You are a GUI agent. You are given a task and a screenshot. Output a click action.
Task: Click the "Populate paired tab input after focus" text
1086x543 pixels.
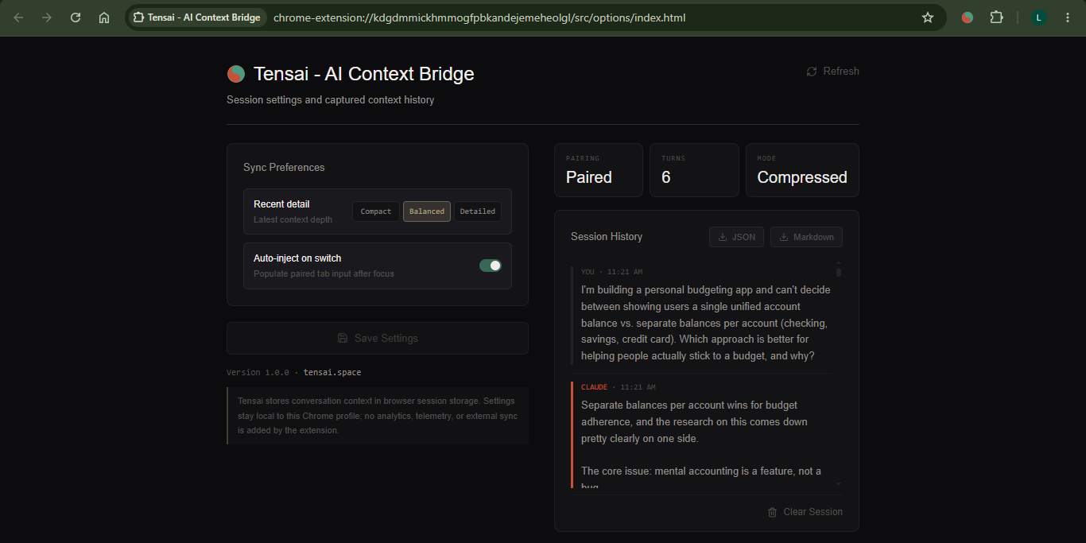click(x=324, y=273)
